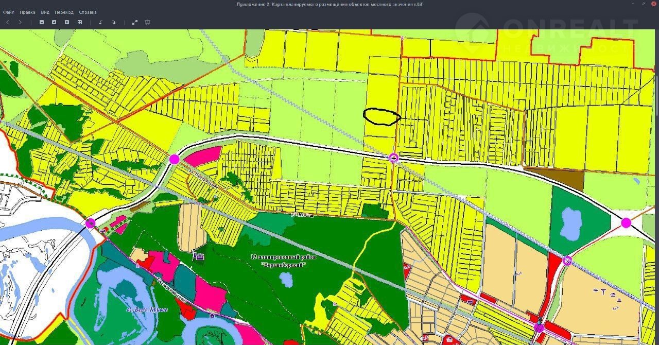
Task: Enter fullscreen mode from toolbar
Action: 135,22
